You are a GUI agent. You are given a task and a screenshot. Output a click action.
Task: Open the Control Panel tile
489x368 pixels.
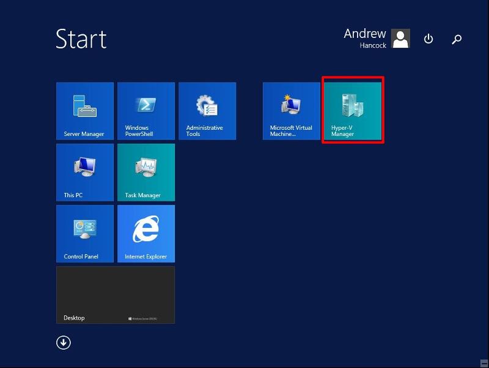[85, 233]
